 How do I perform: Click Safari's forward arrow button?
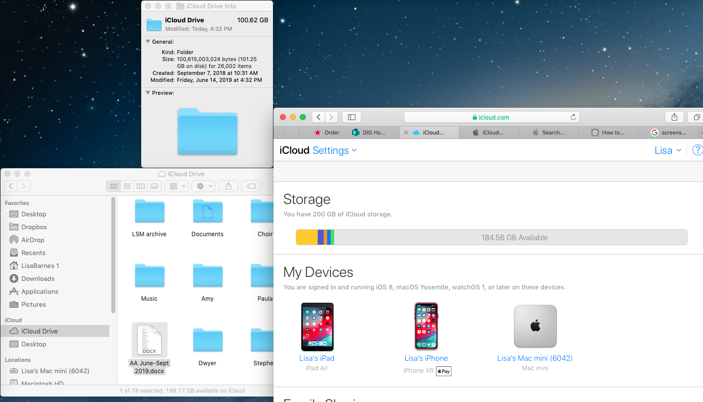click(x=332, y=117)
